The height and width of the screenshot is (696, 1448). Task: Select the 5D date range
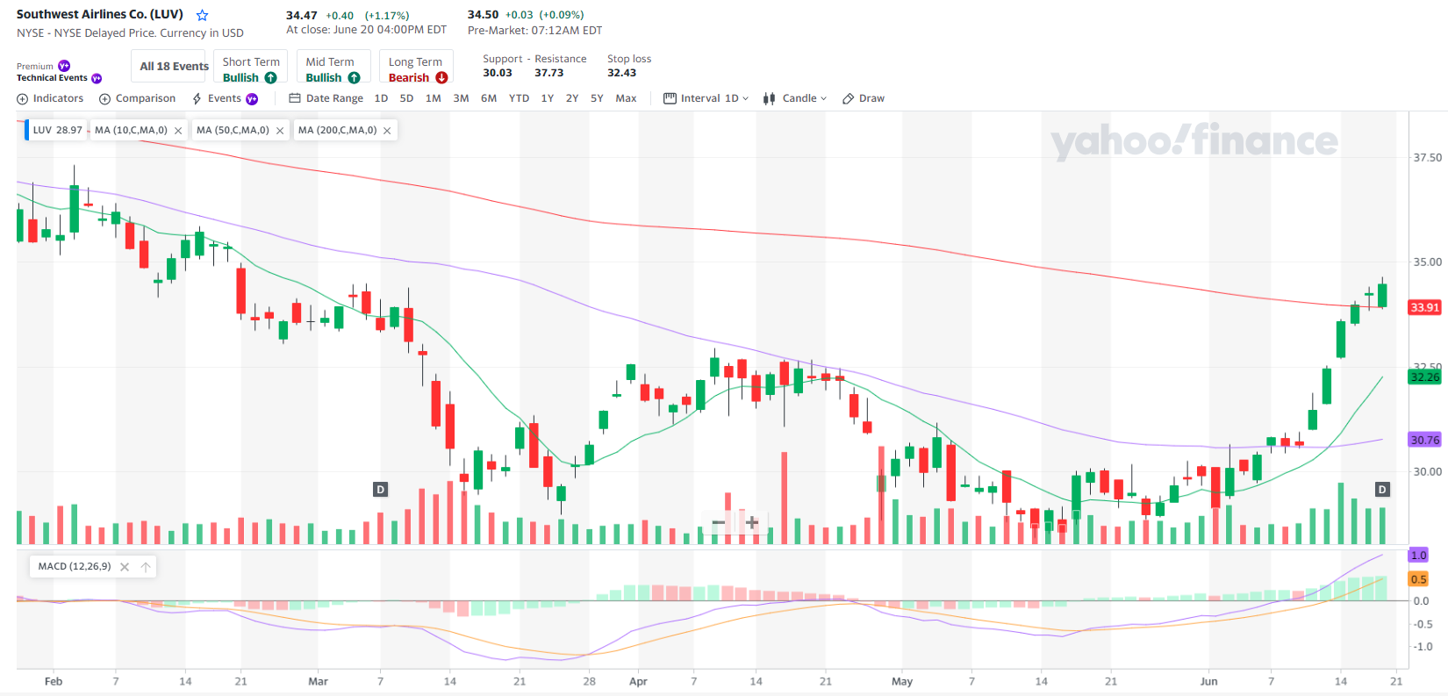click(x=406, y=98)
